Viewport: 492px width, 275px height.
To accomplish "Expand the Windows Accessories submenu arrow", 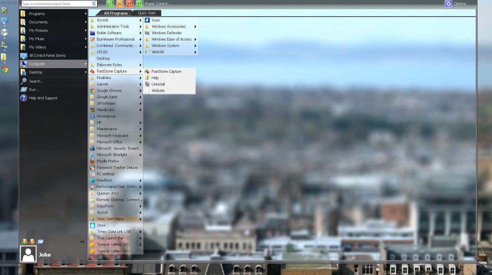I will coord(195,26).
